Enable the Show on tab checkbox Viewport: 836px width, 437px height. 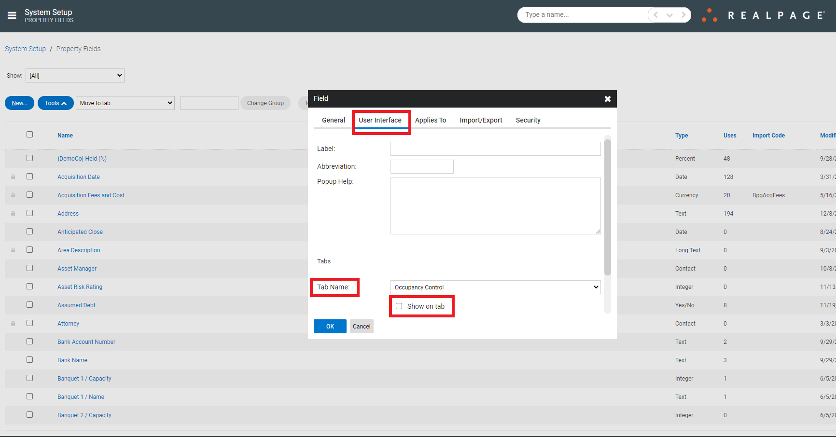399,306
